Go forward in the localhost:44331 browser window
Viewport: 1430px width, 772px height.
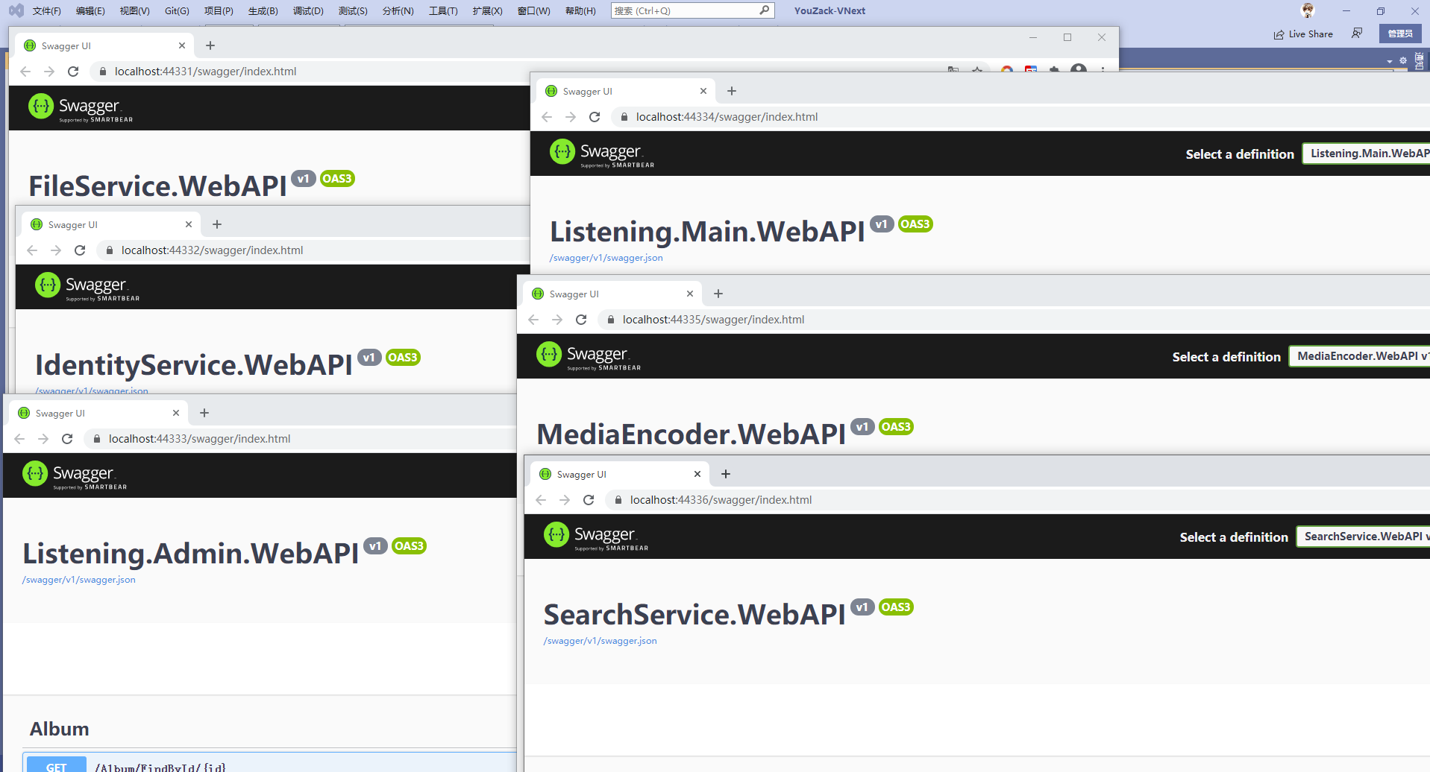[49, 72]
